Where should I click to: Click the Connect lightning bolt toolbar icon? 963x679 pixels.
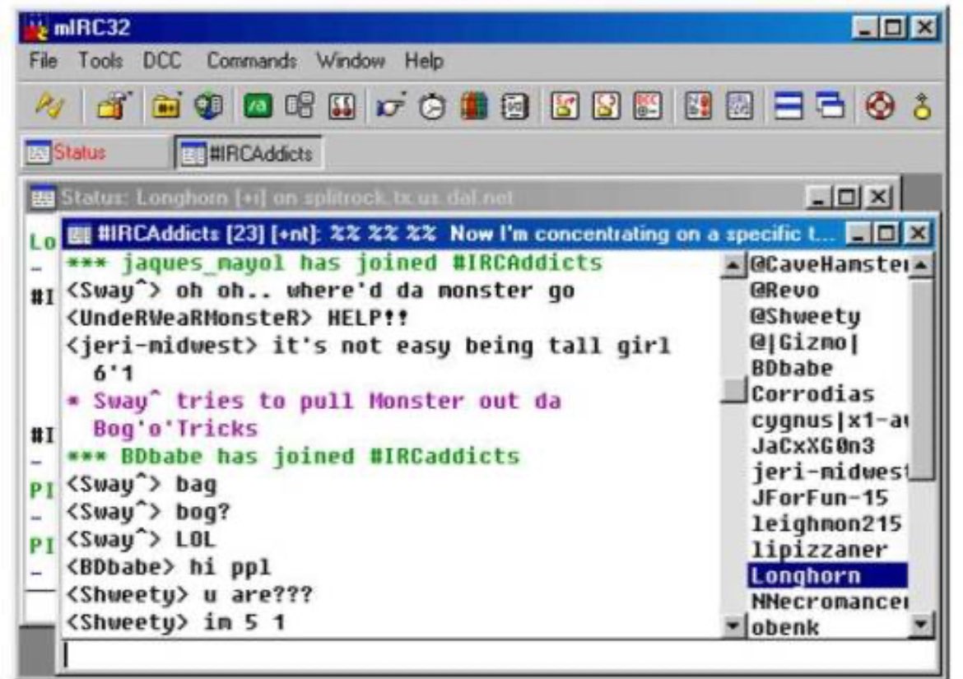49,106
